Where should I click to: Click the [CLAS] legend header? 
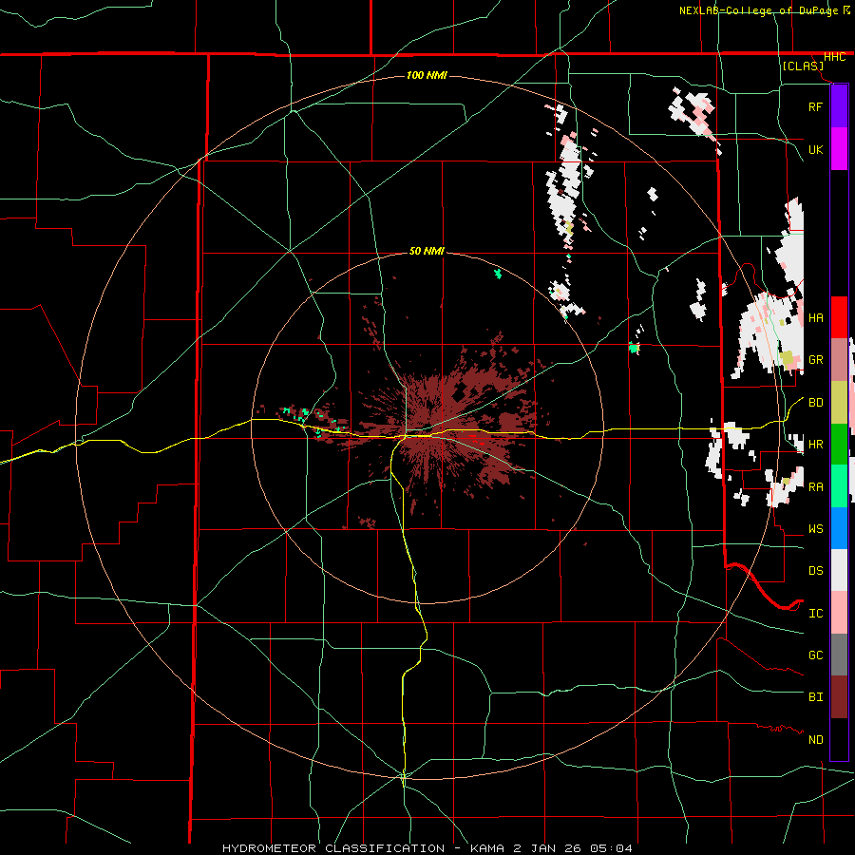(803, 66)
